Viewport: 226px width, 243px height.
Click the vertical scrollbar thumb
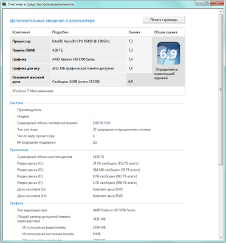coord(221,90)
